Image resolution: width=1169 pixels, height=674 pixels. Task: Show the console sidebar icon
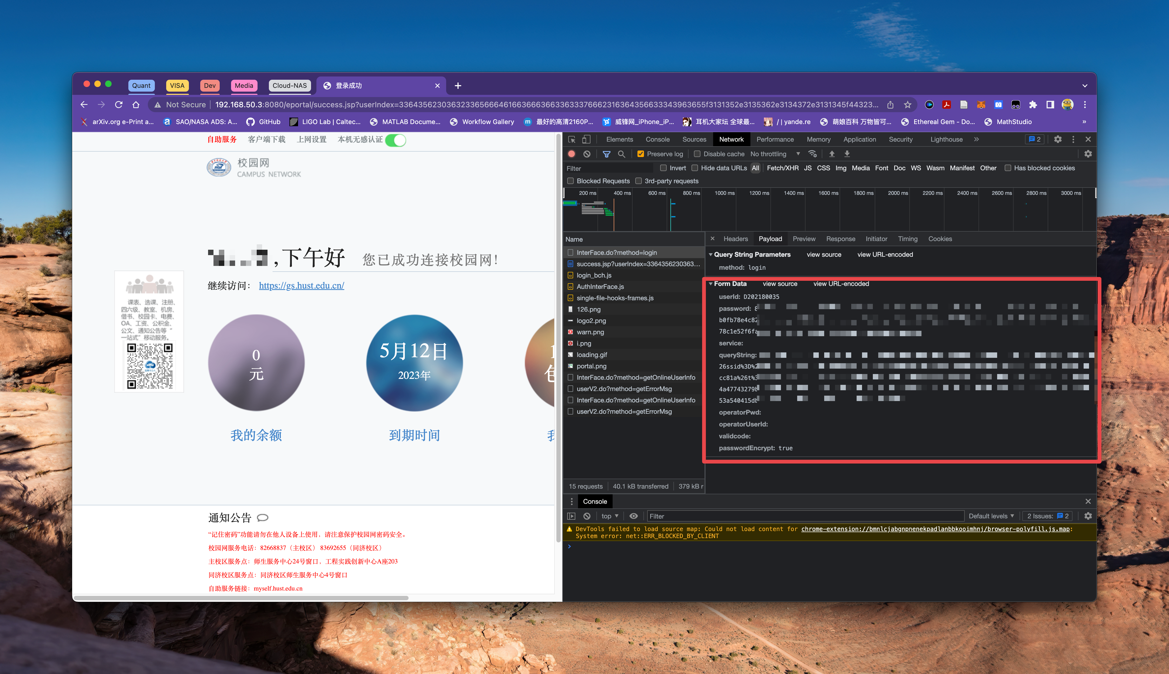coord(572,516)
